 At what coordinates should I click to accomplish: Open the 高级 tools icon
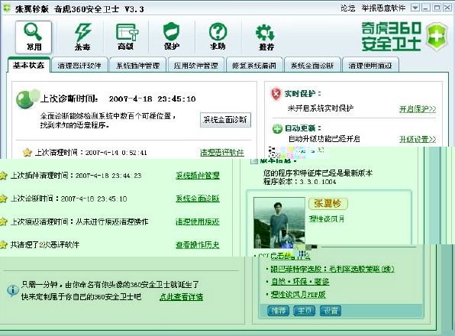(x=126, y=37)
